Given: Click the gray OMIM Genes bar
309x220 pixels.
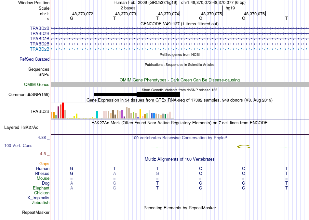Looking at the screenshot, I should click(180, 85).
